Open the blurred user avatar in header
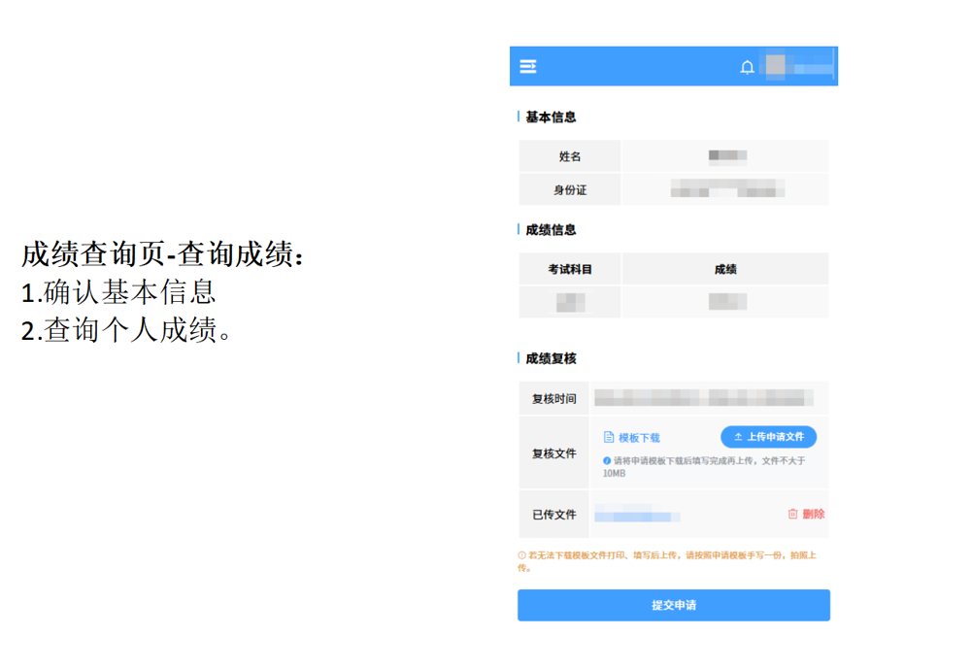 click(776, 66)
